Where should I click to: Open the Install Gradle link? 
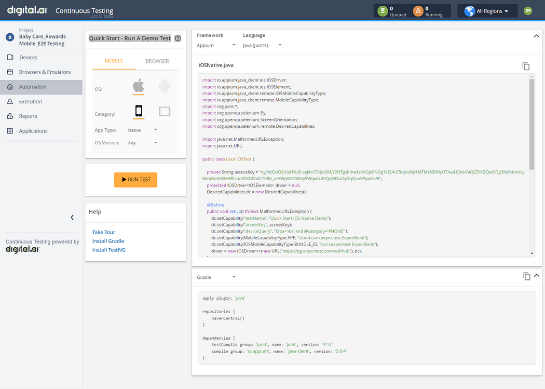[108, 241]
